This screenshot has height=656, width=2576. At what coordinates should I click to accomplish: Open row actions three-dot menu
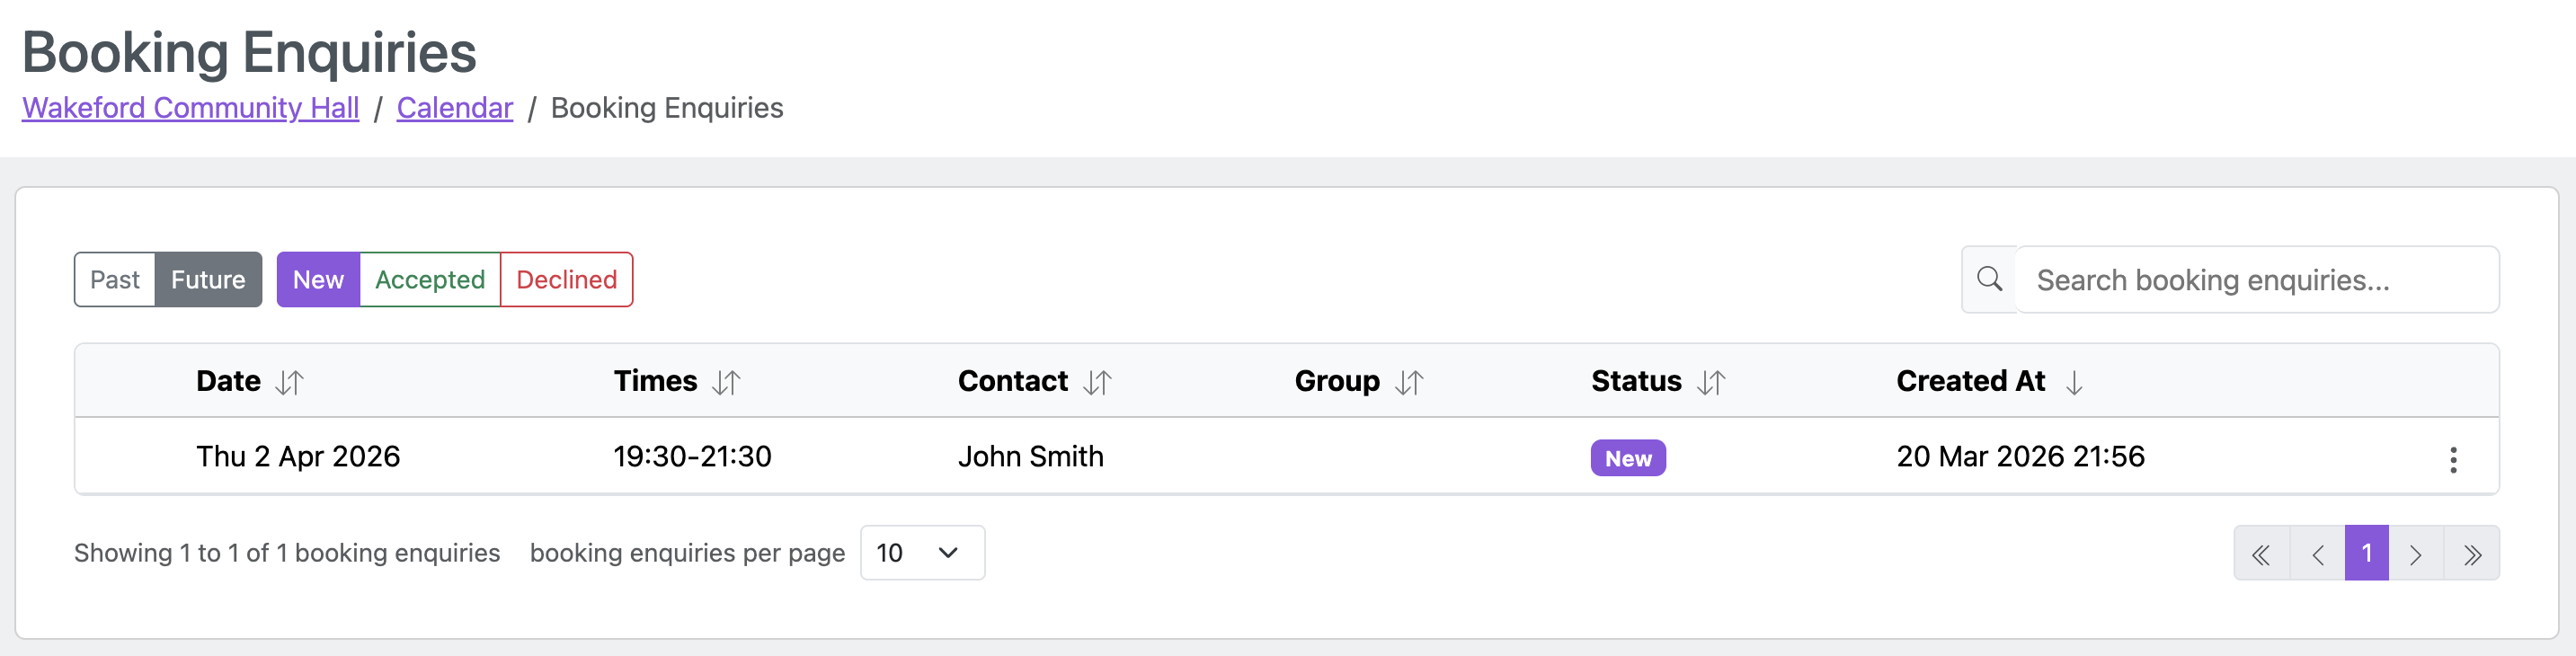[2452, 459]
